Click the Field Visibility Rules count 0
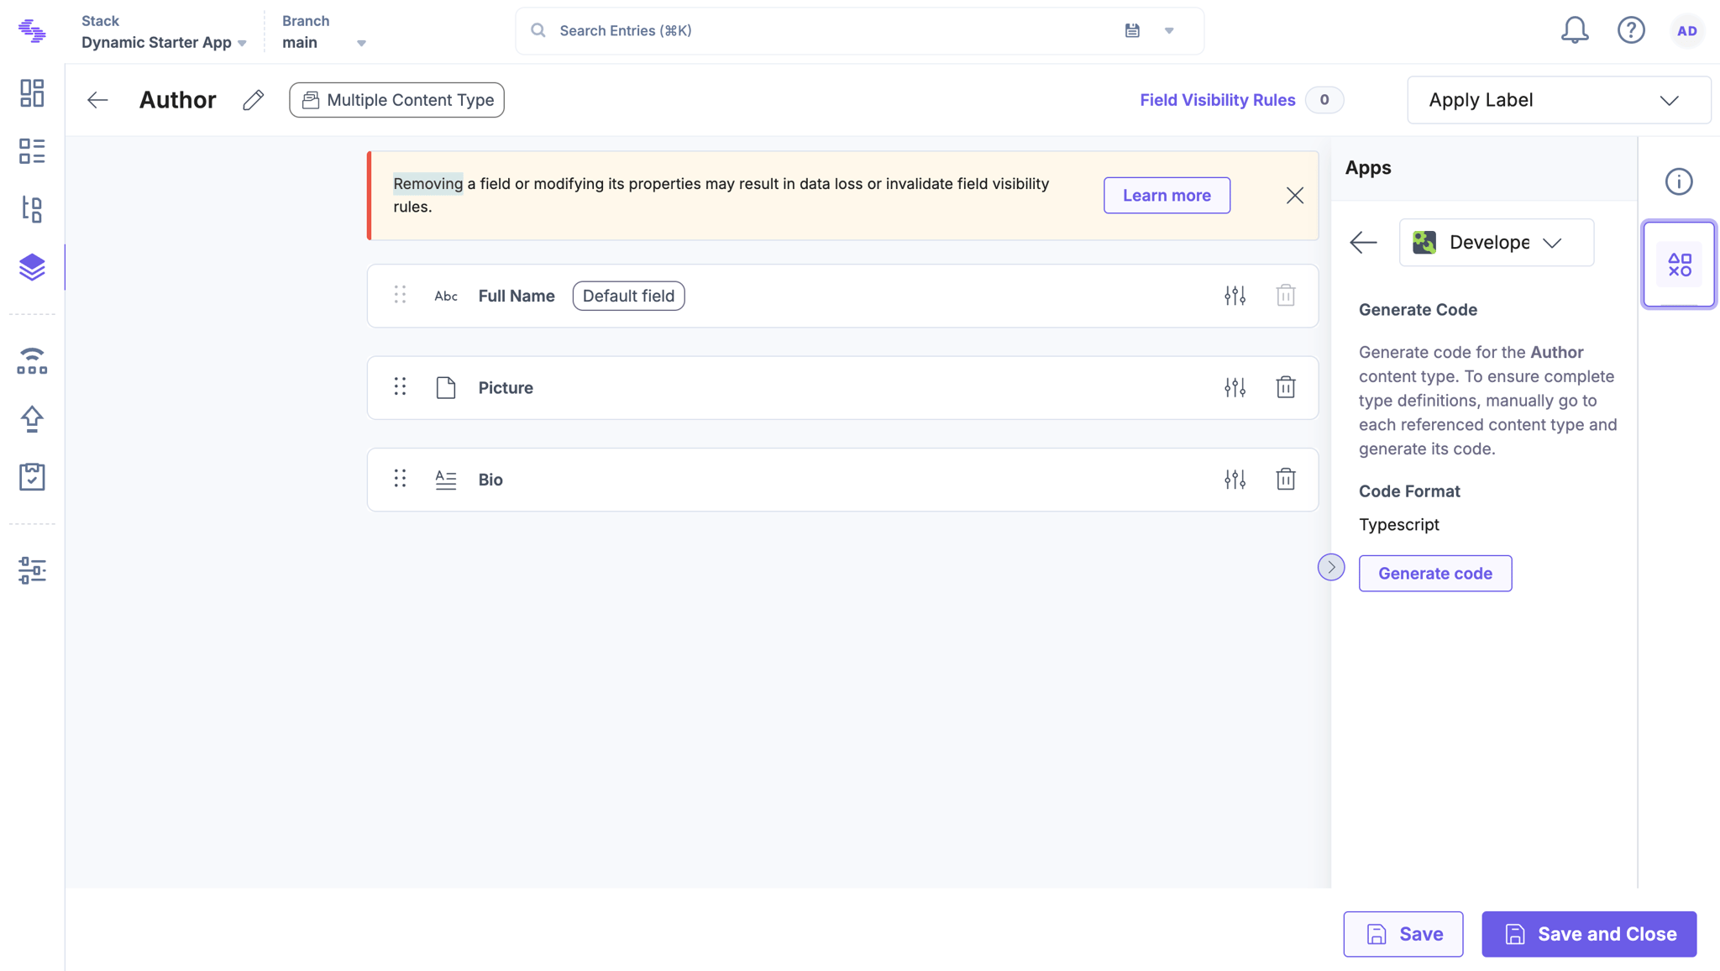 pyautogui.click(x=1324, y=100)
